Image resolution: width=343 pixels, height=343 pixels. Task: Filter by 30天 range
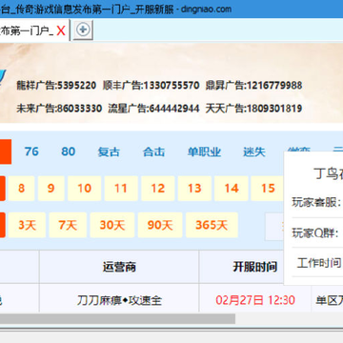tap(112, 225)
